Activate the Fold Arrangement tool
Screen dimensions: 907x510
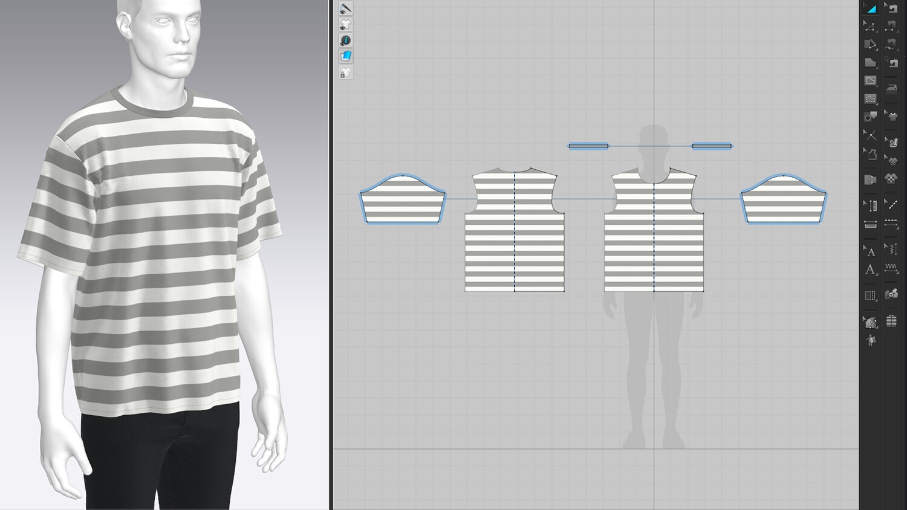click(870, 179)
